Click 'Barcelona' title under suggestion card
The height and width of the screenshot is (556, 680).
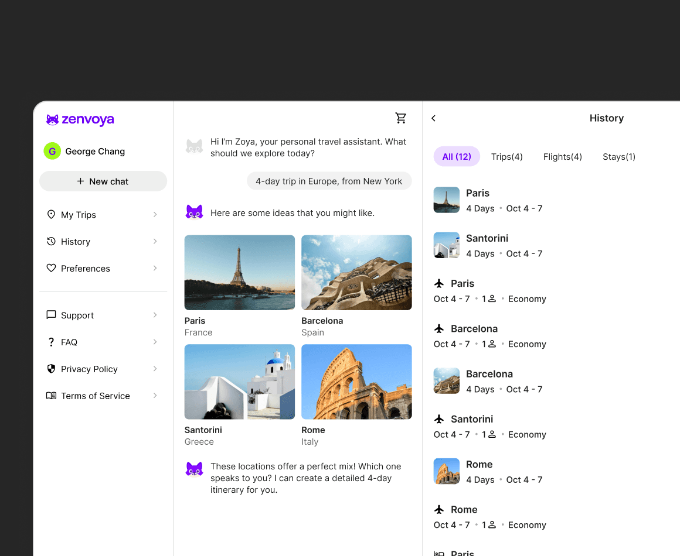322,321
